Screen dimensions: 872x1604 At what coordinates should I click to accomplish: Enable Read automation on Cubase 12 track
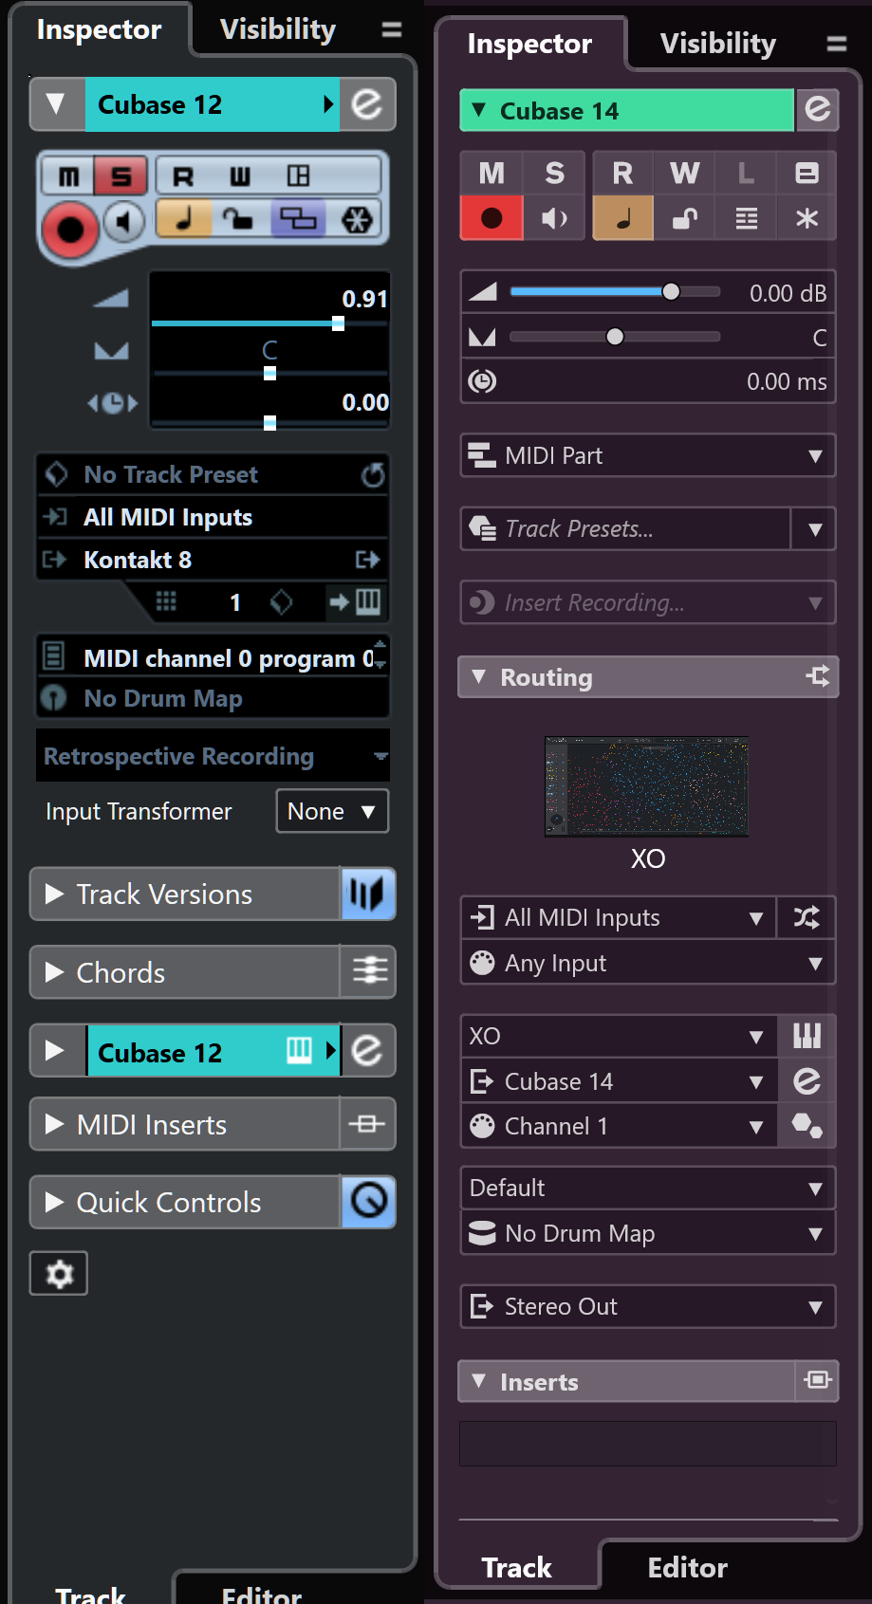pyautogui.click(x=183, y=176)
